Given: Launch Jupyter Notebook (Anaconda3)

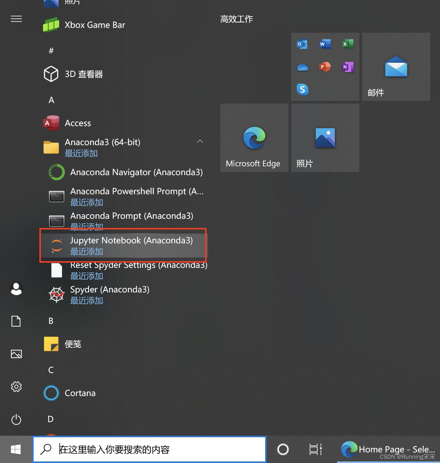Looking at the screenshot, I should tap(124, 246).
